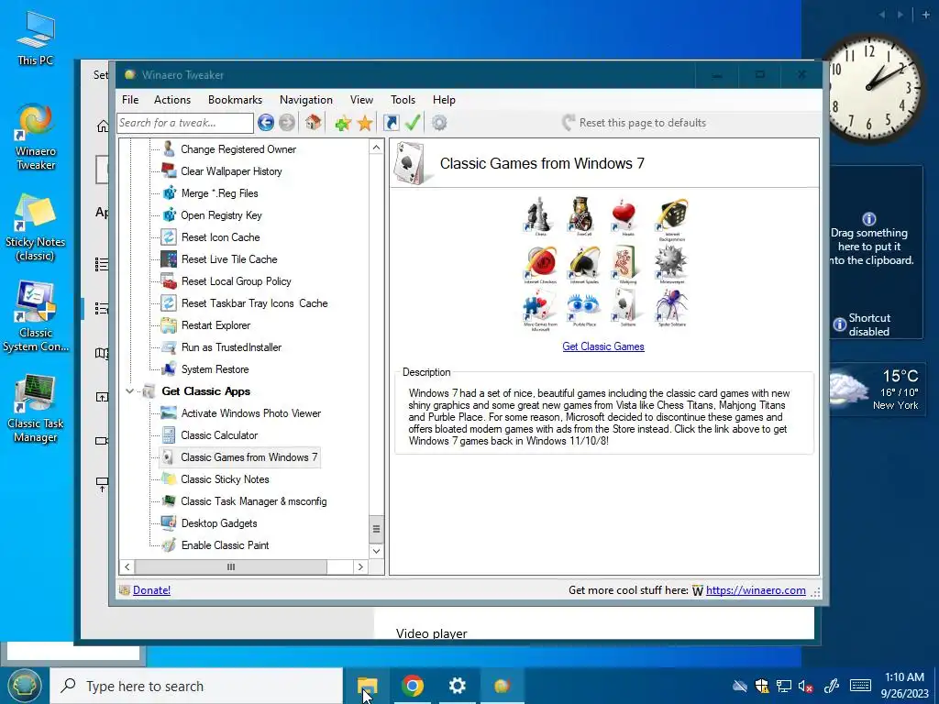939x704 pixels.
Task: Click the Spider Solitaire game icon
Action: pyautogui.click(x=672, y=308)
